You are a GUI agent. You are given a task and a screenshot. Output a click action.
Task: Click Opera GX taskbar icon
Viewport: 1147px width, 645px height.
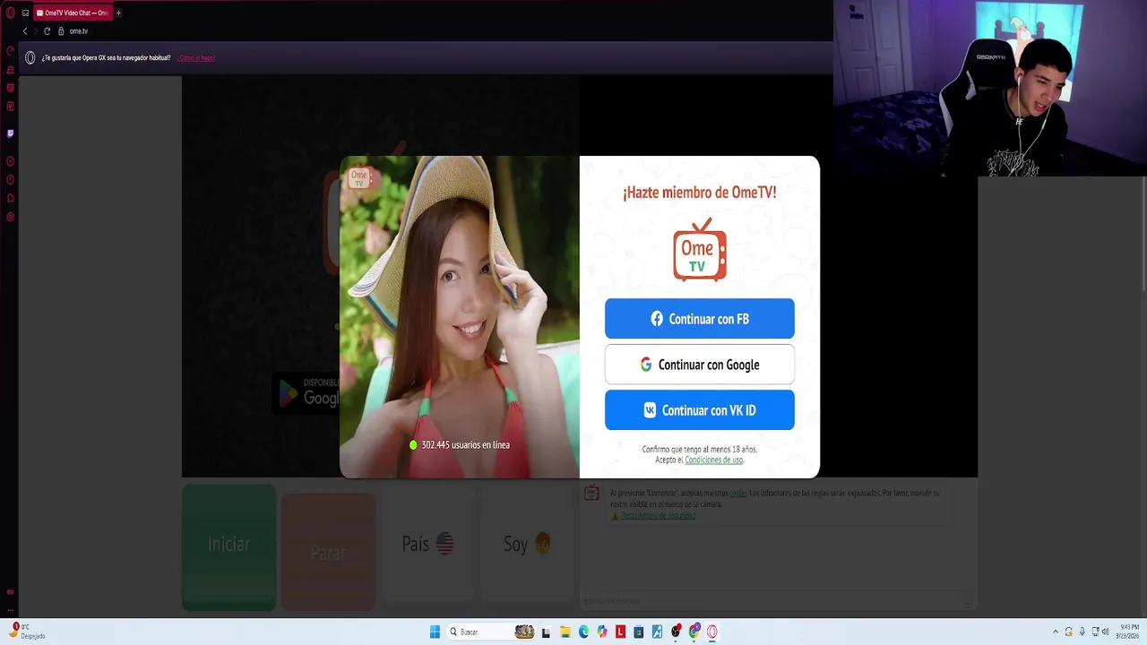coord(712,632)
